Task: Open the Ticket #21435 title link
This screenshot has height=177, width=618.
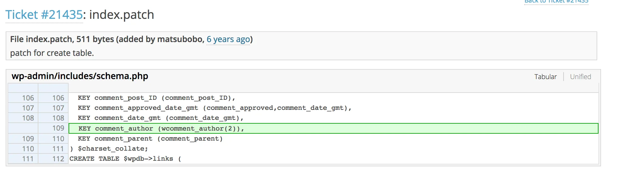Action: click(x=44, y=15)
